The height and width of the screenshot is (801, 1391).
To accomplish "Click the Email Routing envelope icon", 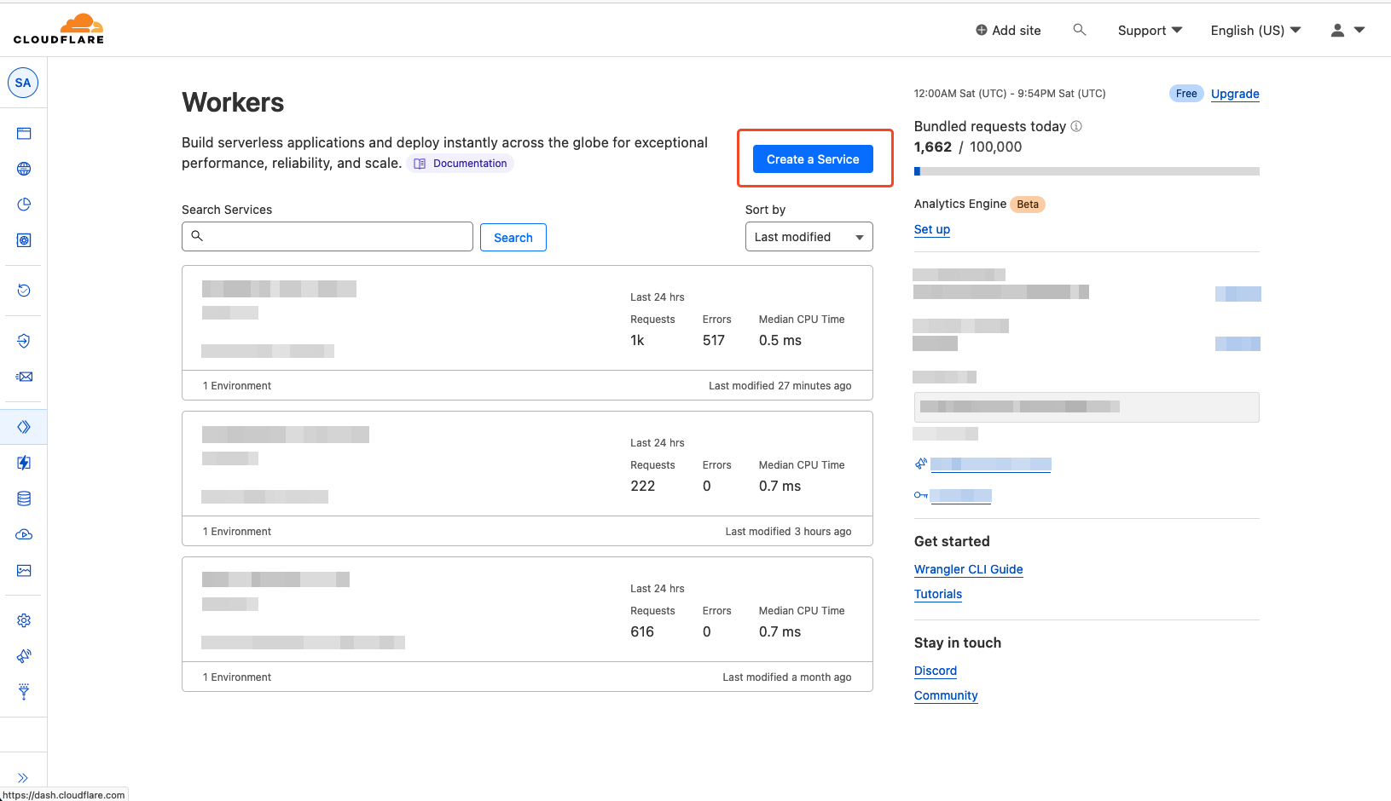I will [23, 376].
